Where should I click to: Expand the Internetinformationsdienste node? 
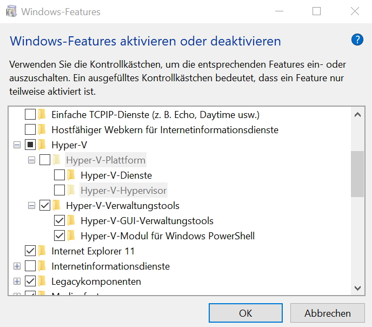click(x=17, y=266)
